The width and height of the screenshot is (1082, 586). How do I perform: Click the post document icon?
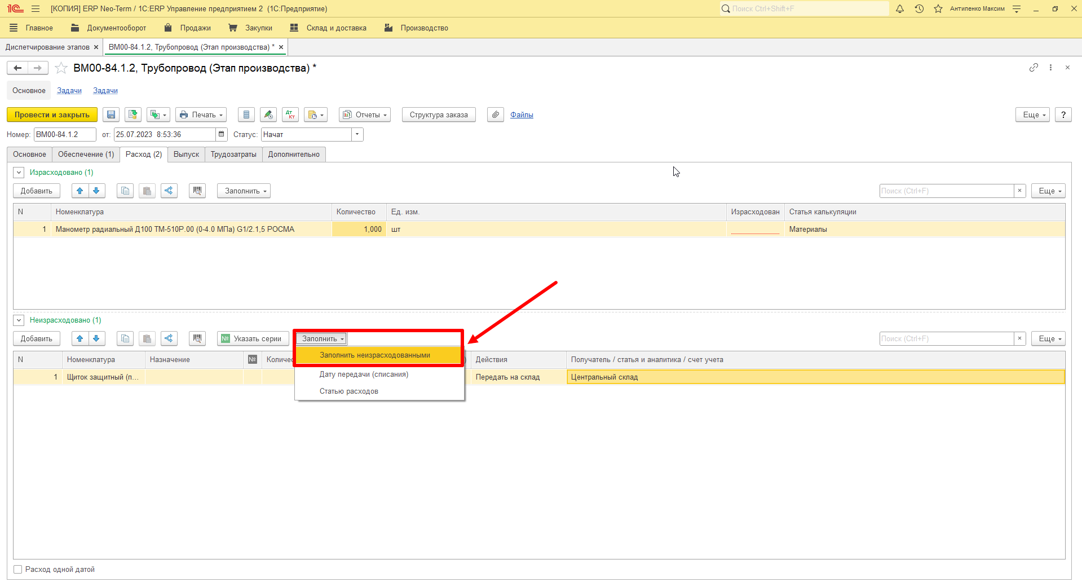tap(133, 114)
